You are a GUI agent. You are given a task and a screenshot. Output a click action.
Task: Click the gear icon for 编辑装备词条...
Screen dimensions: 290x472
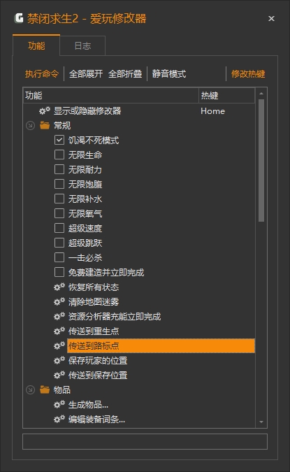(x=59, y=419)
